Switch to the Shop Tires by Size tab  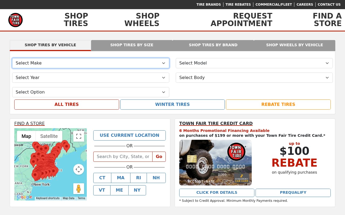(132, 45)
